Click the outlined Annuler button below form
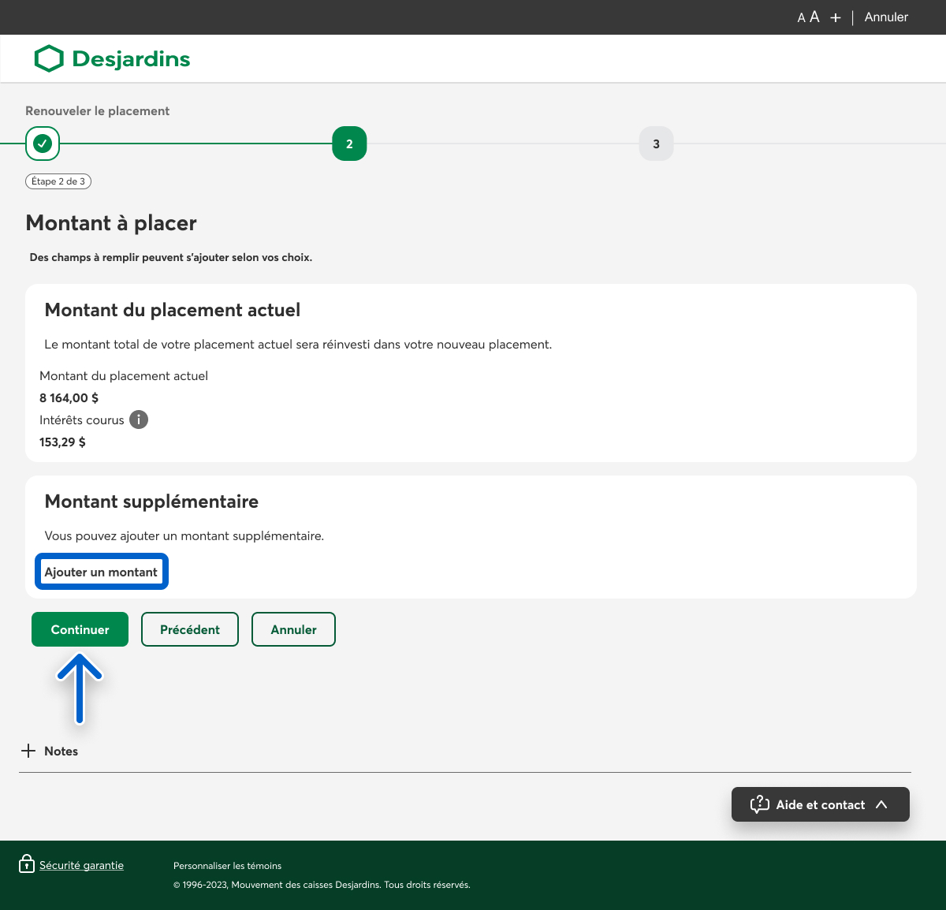 (x=293, y=629)
